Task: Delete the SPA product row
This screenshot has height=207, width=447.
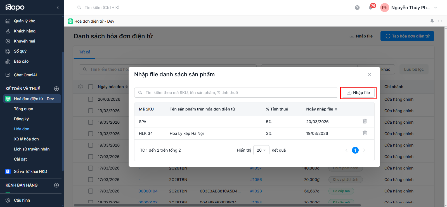Action: pos(365,121)
